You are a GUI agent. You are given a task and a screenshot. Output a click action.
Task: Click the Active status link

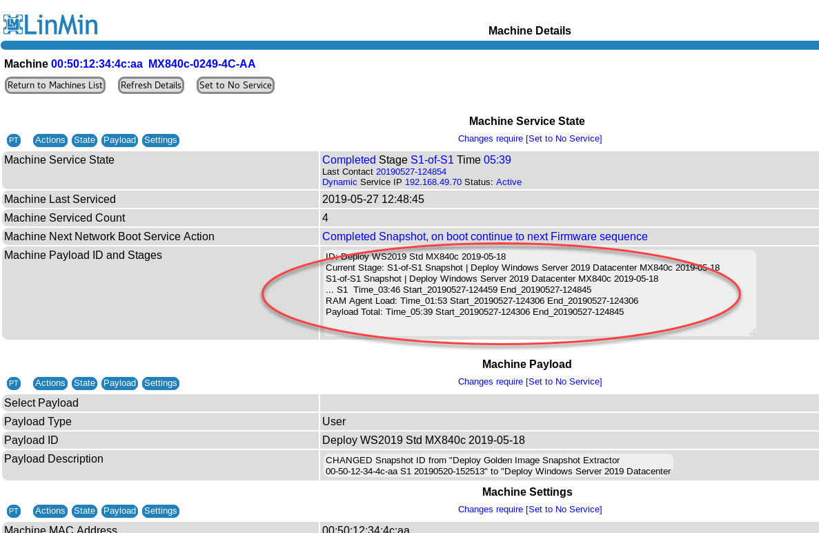tap(509, 182)
